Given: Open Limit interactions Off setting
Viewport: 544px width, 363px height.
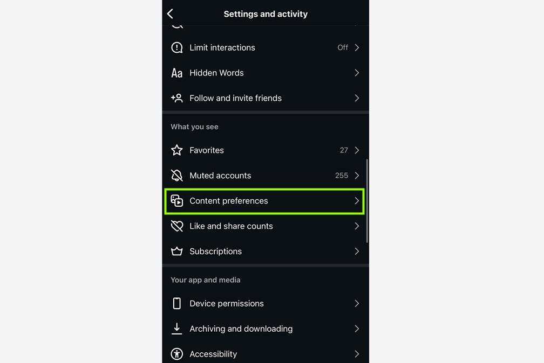Looking at the screenshot, I should [266, 47].
